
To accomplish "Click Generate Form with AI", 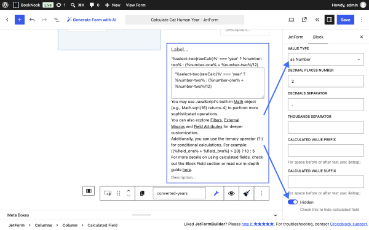I will [x=92, y=20].
